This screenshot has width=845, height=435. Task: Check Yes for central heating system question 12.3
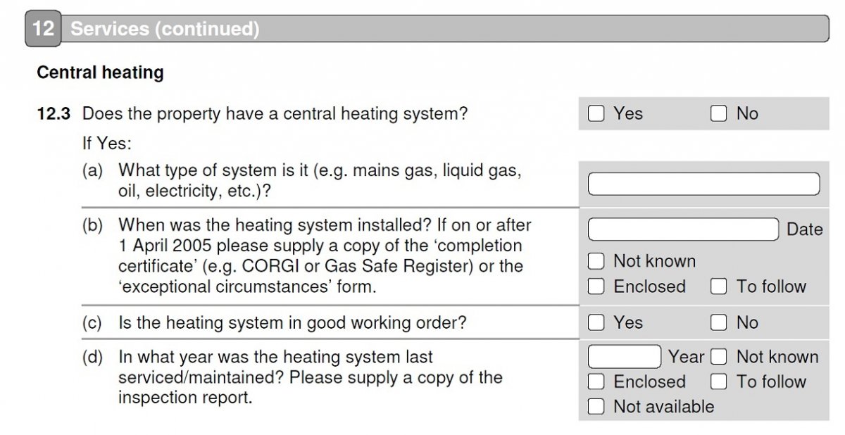pos(596,114)
